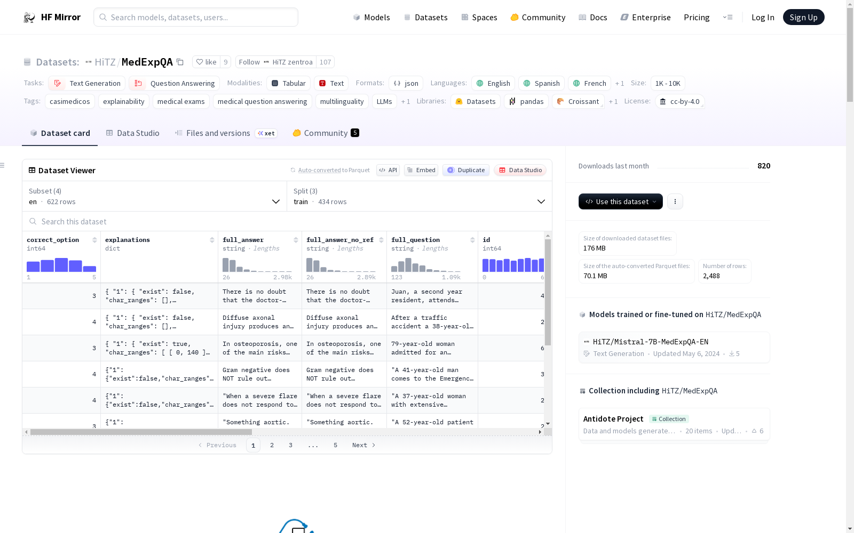Image resolution: width=854 pixels, height=533 pixels.
Task: Open the navigation overflow menu icon
Action: [728, 18]
